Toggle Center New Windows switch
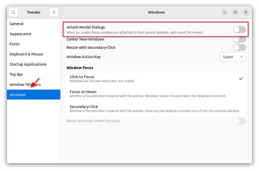Screen dimensions: 259x171 tap(239, 39)
